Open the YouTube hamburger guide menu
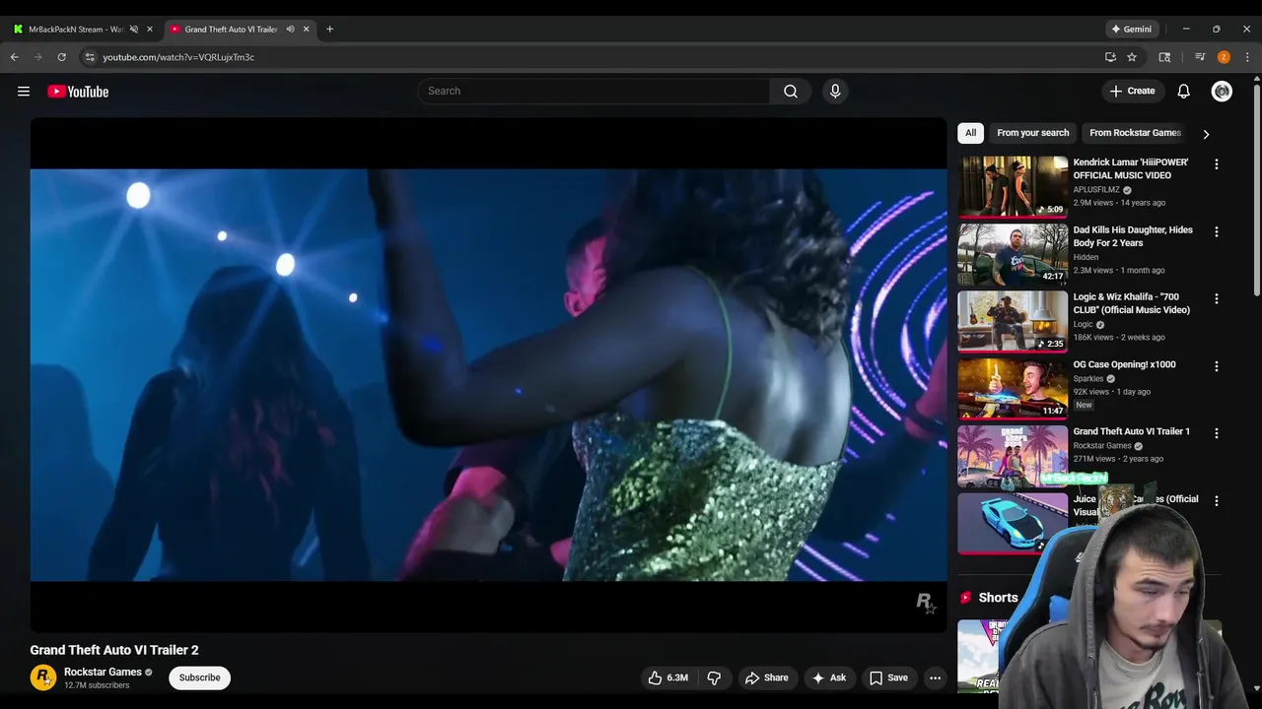The width and height of the screenshot is (1262, 709). point(24,92)
